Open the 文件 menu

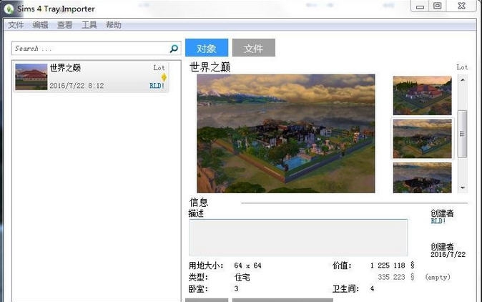(x=16, y=25)
